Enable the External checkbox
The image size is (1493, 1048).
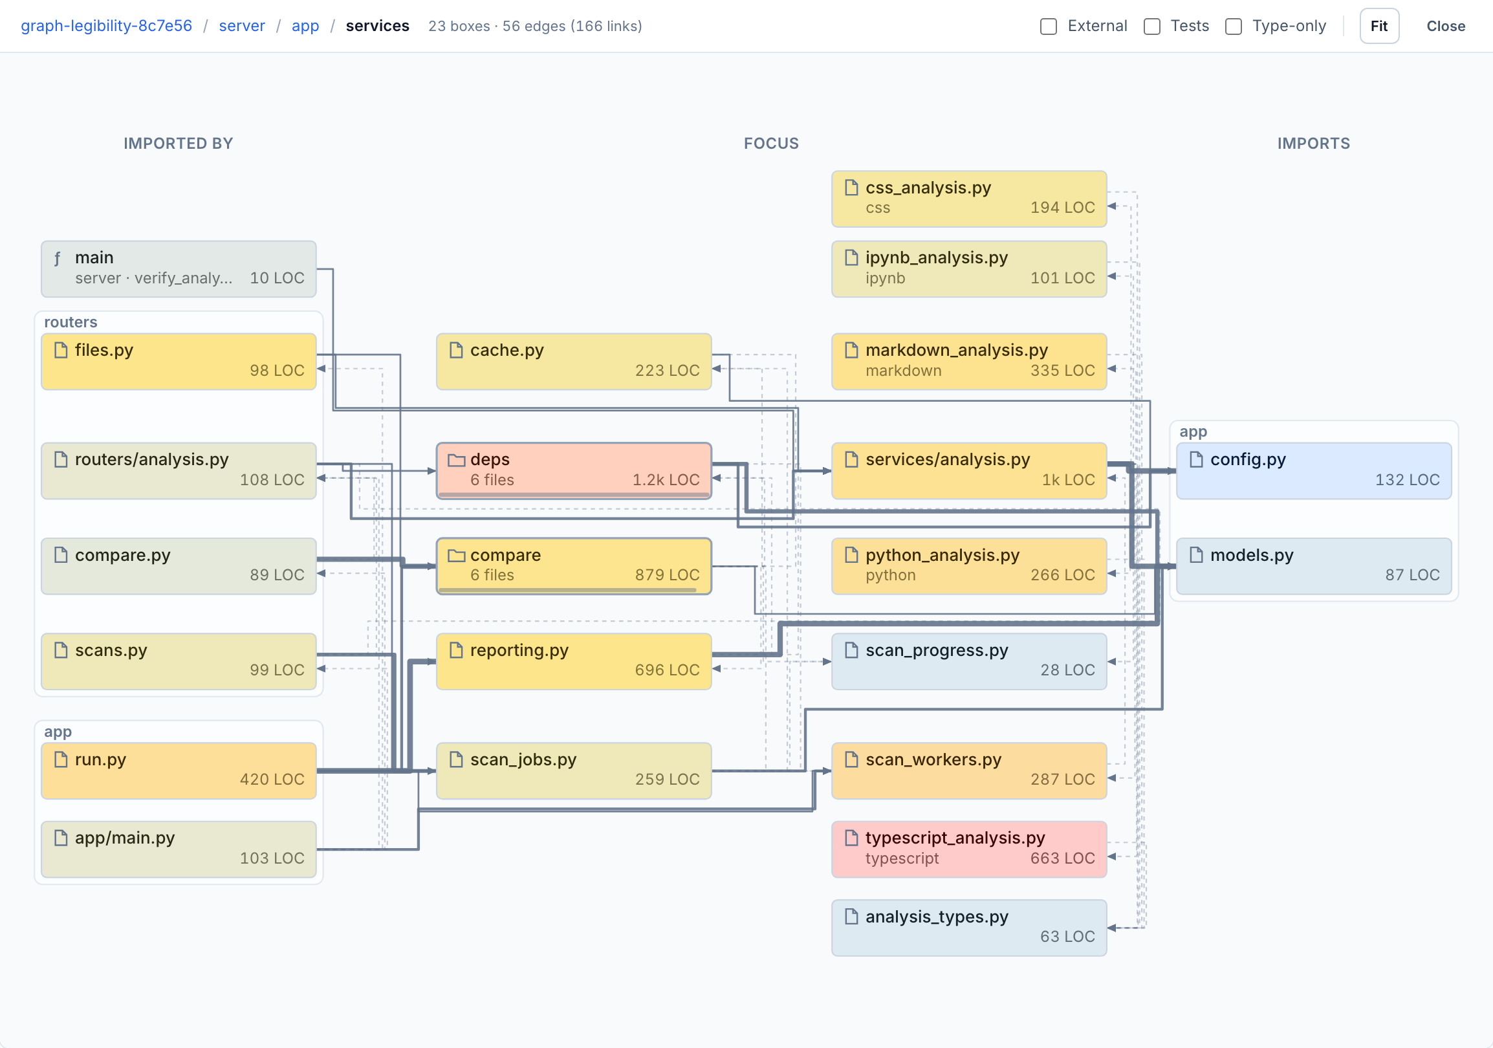coord(1048,26)
